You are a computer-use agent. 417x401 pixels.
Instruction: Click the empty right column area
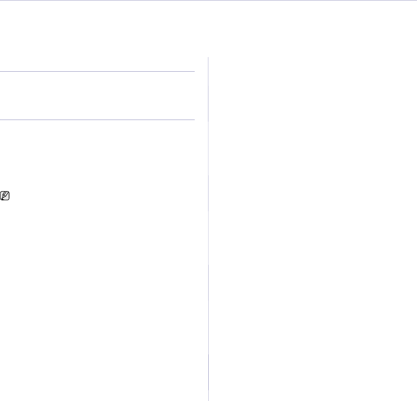[311, 227]
